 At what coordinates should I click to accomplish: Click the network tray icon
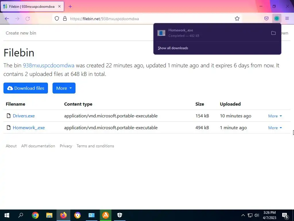[x=250, y=215]
